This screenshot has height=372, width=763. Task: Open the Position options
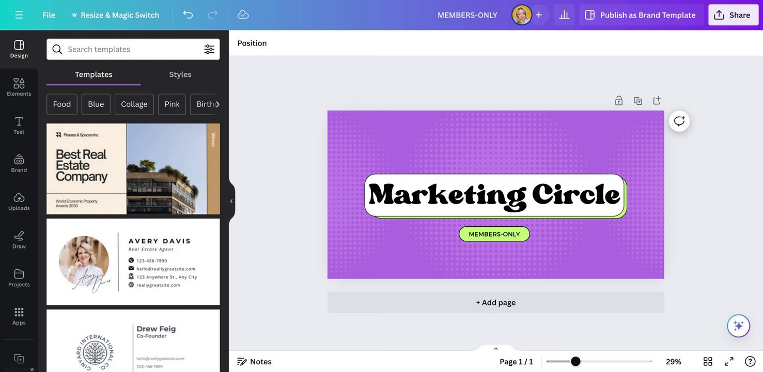point(252,43)
